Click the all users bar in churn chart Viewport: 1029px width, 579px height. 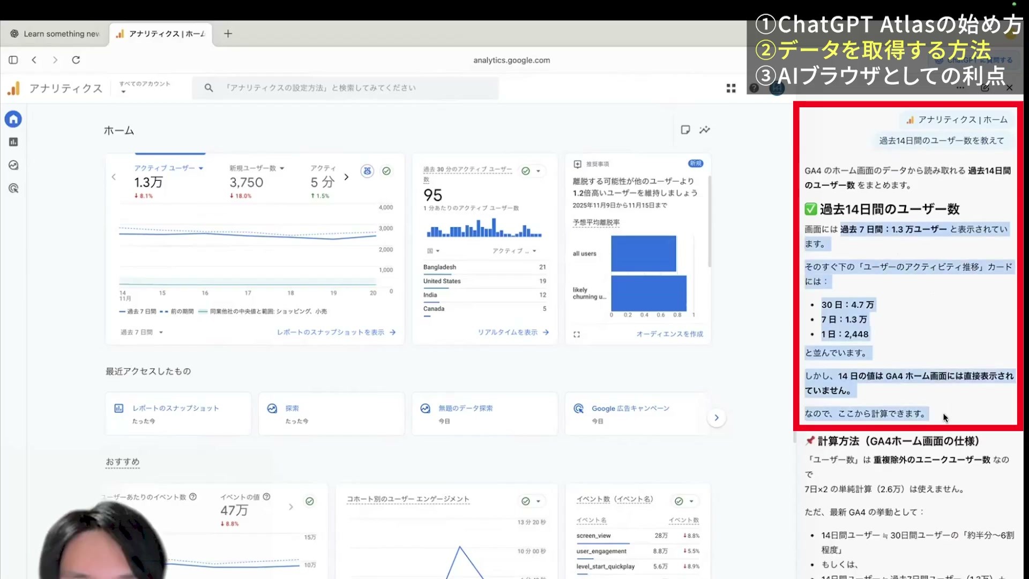coord(644,254)
